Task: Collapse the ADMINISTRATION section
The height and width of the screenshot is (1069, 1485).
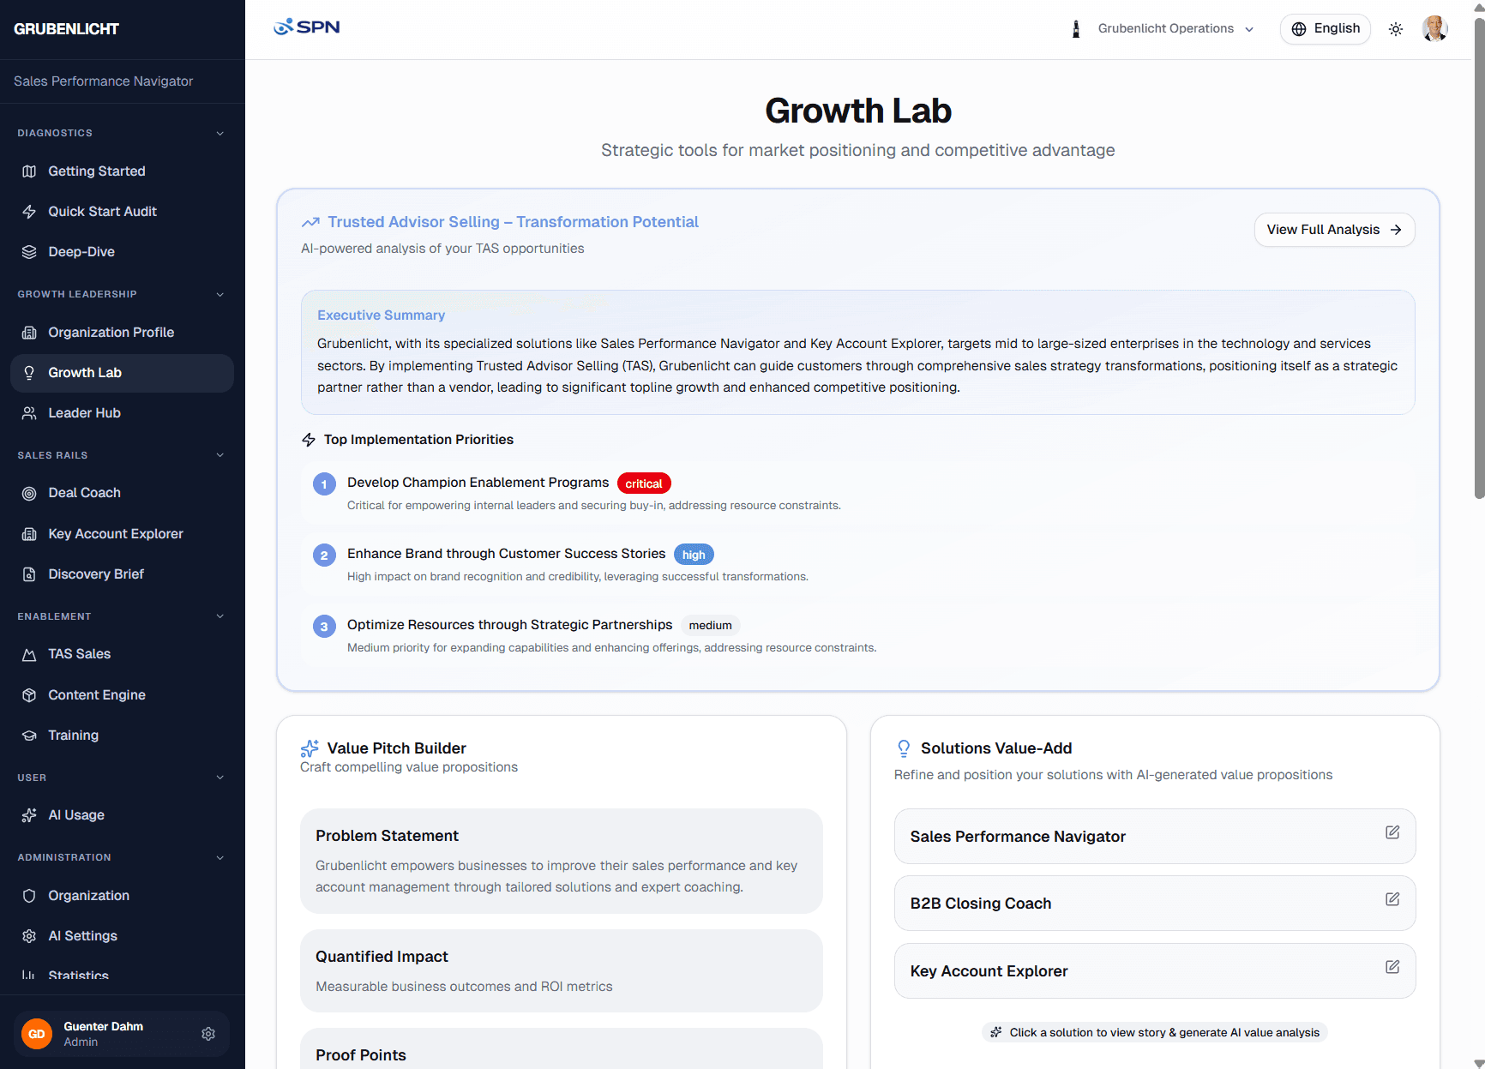Action: click(220, 857)
